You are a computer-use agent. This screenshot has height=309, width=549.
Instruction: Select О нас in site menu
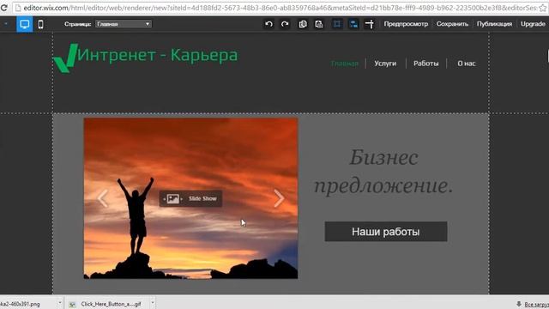tap(467, 64)
